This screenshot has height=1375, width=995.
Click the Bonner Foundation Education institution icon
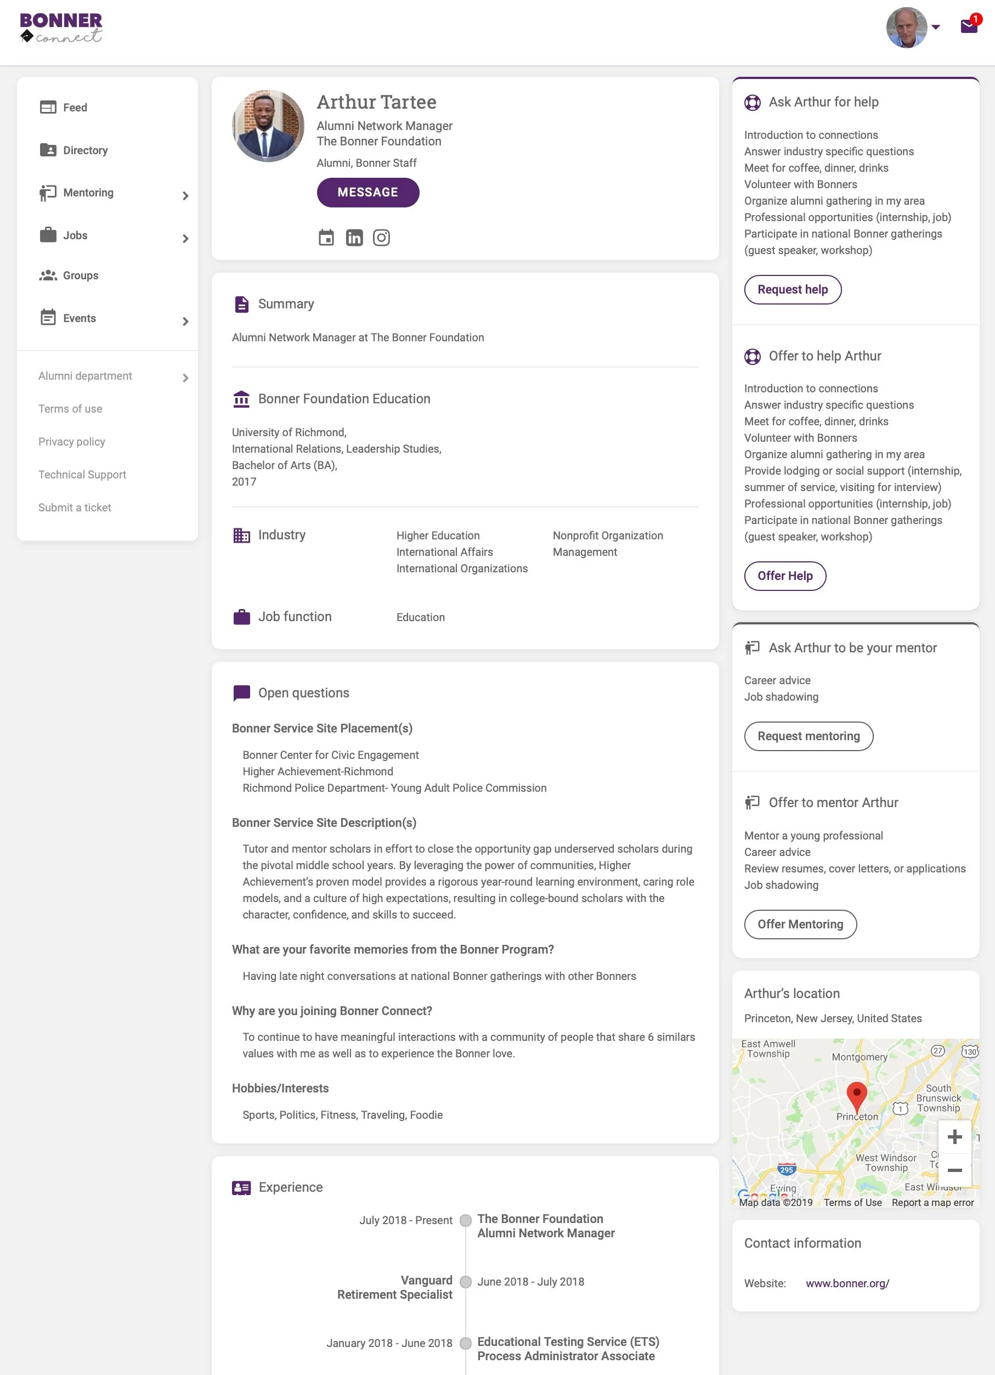coord(241,399)
